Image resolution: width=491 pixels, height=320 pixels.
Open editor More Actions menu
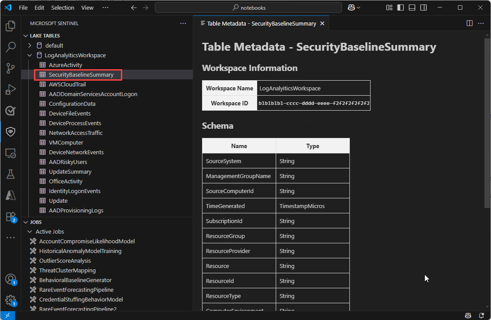point(481,23)
